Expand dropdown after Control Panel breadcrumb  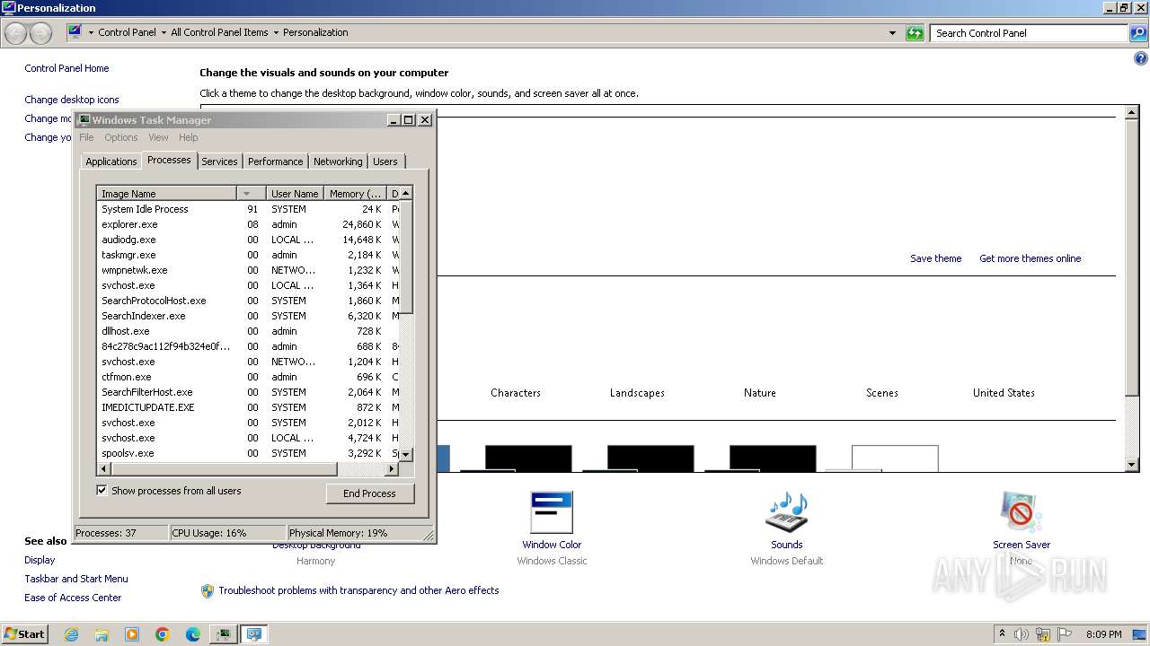(164, 32)
